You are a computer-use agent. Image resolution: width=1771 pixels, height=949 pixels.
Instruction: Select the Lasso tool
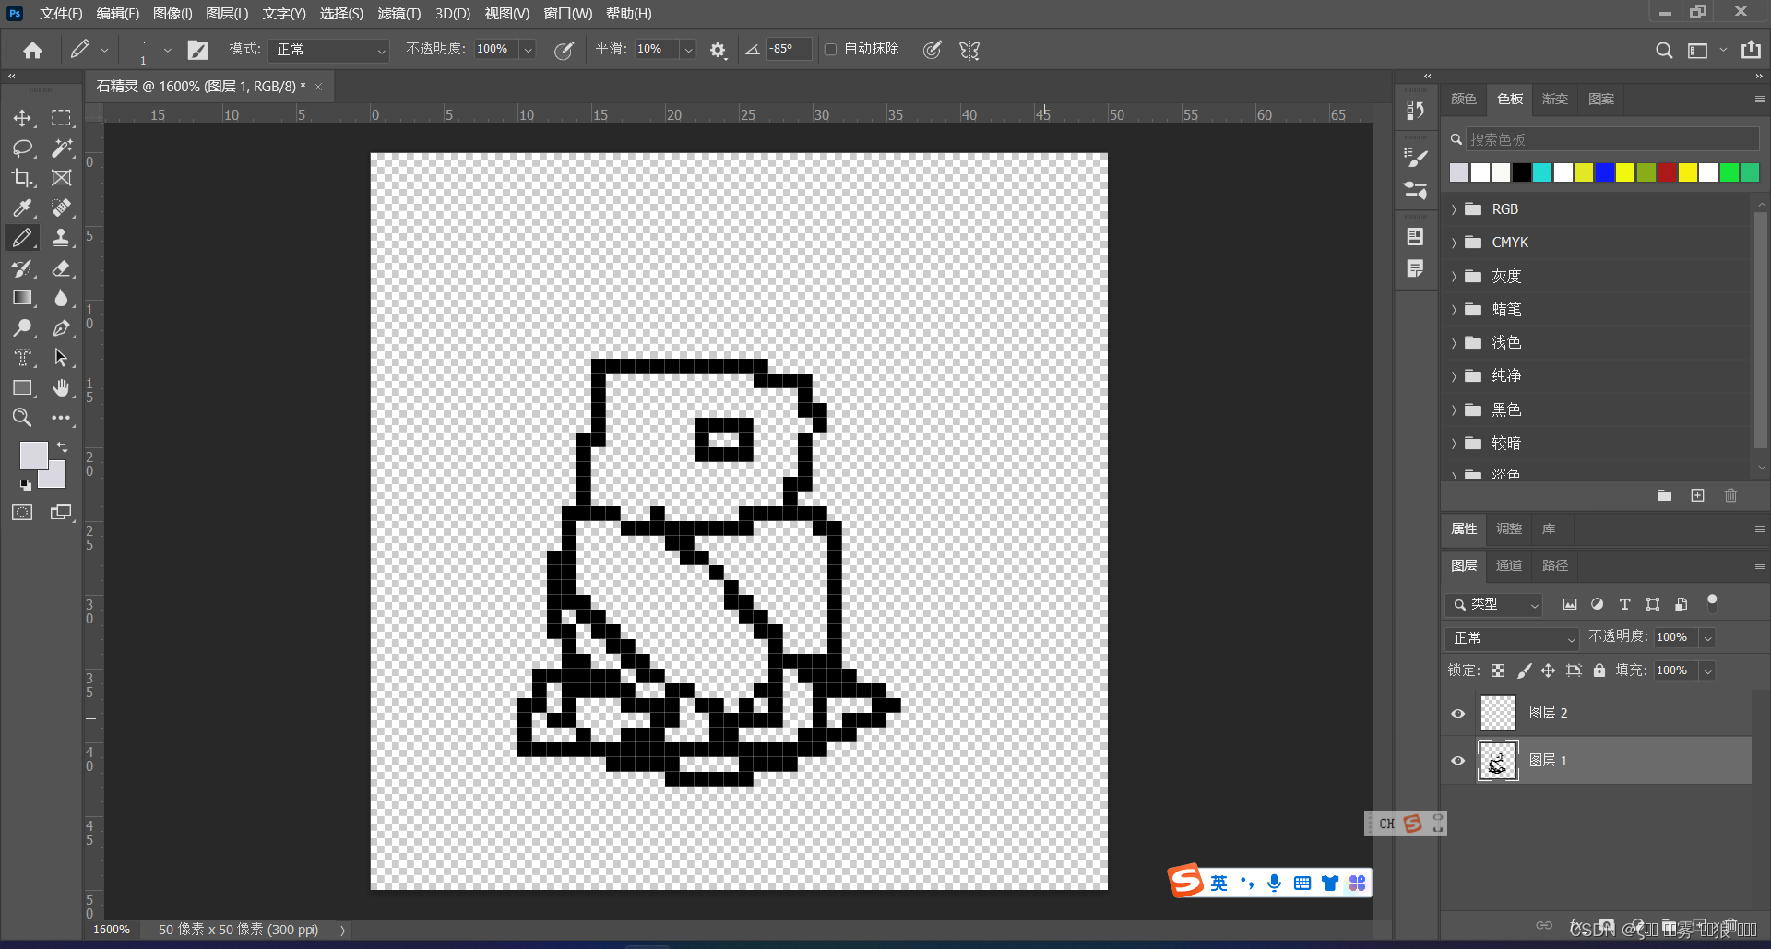22,148
